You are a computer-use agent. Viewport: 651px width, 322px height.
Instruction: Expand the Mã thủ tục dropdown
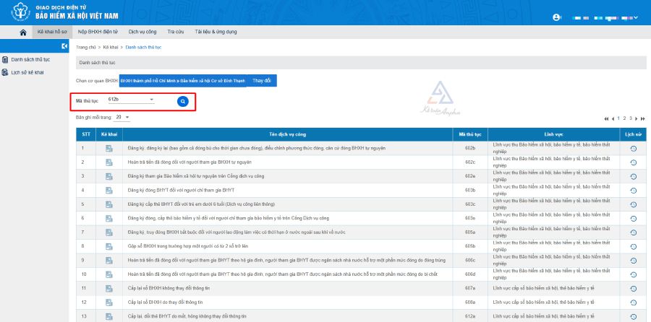point(151,100)
